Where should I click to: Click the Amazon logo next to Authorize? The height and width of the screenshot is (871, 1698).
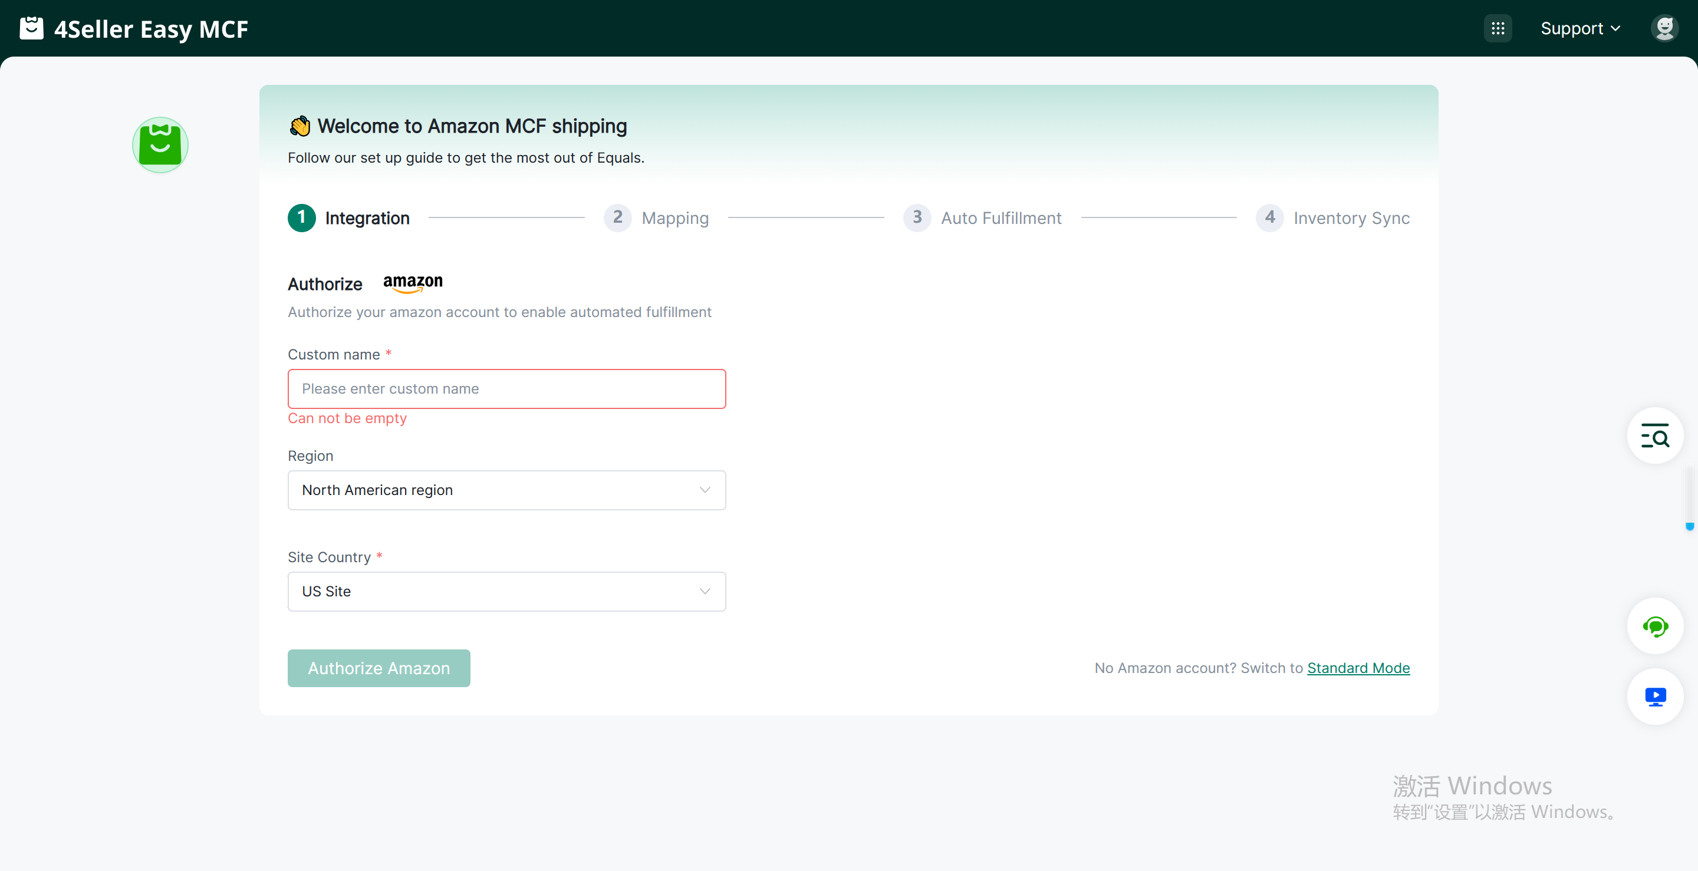pos(413,283)
